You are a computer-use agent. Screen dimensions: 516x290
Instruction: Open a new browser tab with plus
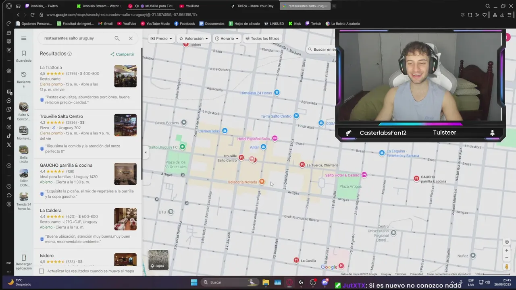334,6
